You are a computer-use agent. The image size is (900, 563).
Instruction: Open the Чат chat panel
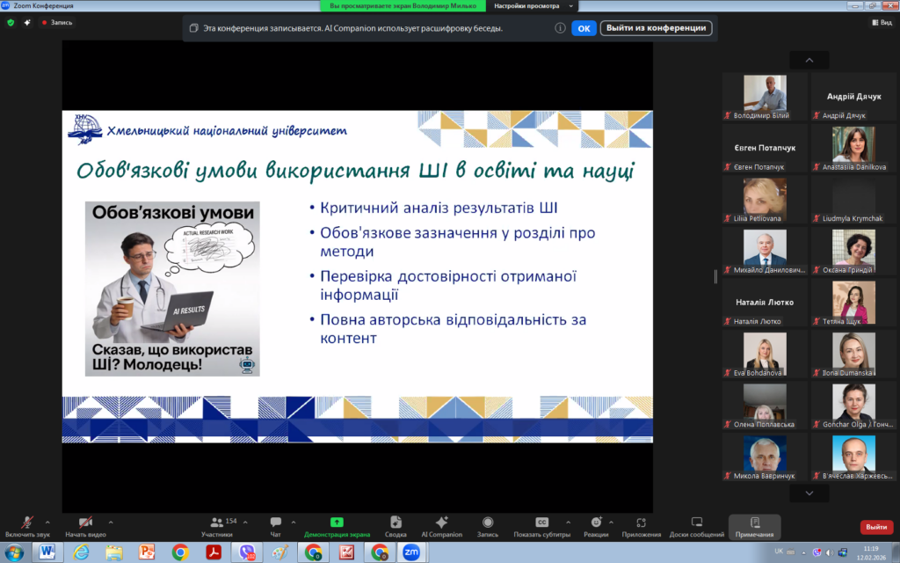[x=275, y=525]
